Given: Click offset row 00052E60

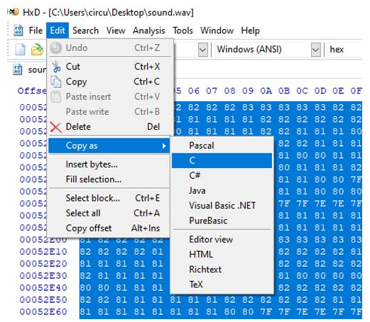Looking at the screenshot, I should 43,312.
